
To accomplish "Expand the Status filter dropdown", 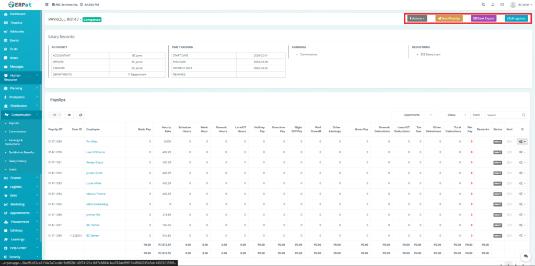I will (x=452, y=115).
